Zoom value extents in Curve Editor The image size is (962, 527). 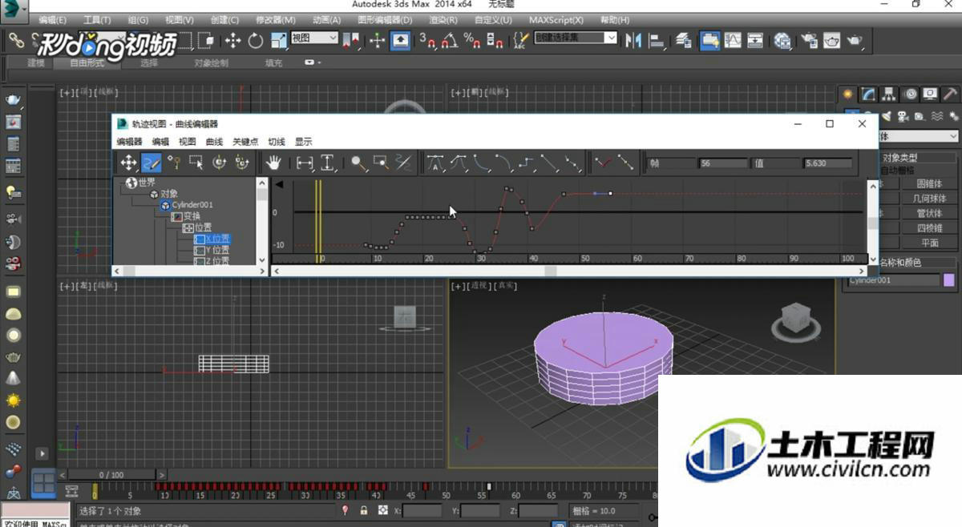coord(327,163)
